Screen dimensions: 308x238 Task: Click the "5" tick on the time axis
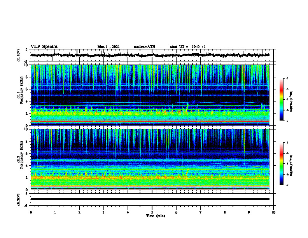coord(152,212)
